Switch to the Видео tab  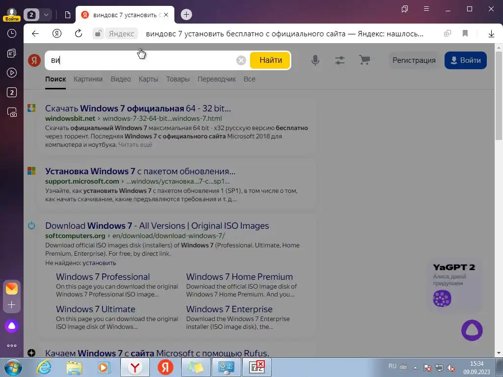click(121, 79)
